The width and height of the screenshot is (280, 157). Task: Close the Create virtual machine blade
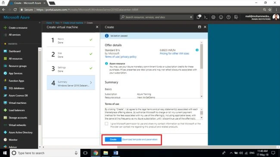[97, 27]
